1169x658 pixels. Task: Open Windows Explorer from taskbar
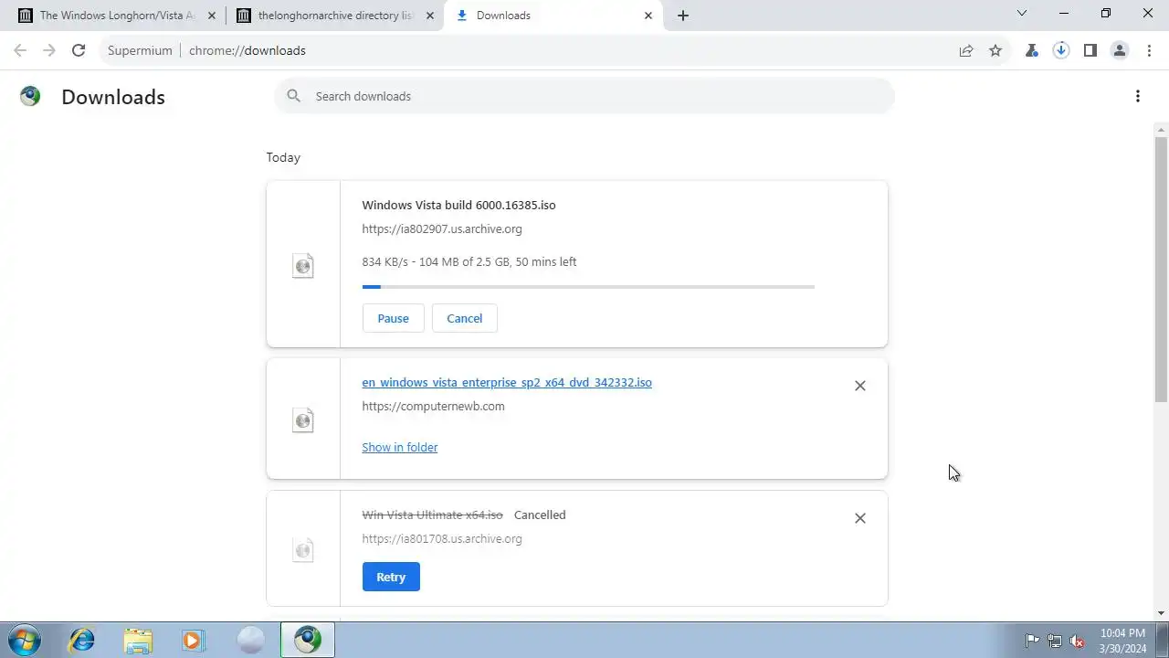(138, 640)
